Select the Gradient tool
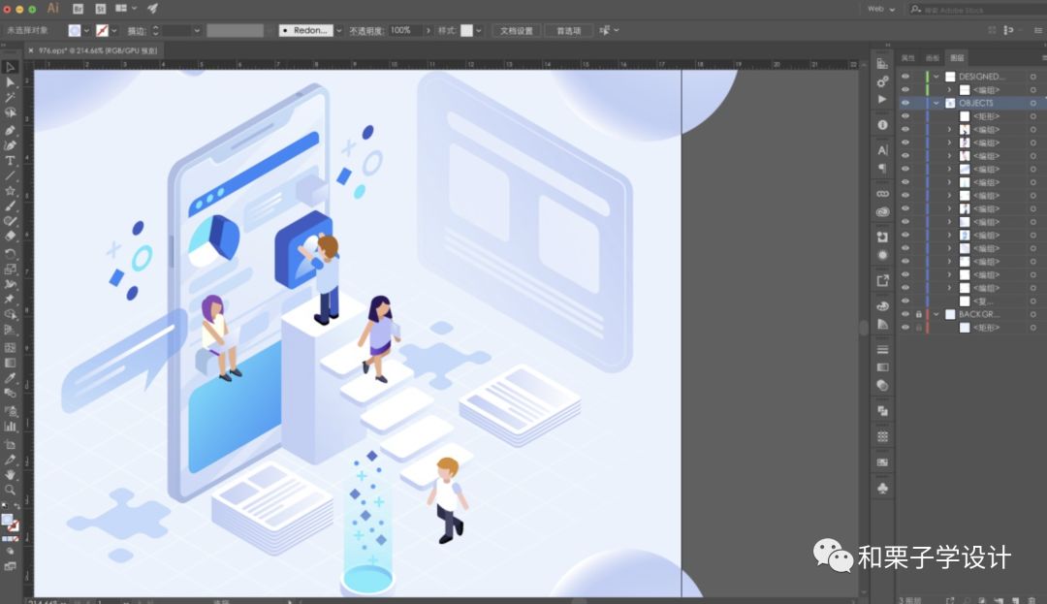This screenshot has width=1047, height=604. pos(10,363)
